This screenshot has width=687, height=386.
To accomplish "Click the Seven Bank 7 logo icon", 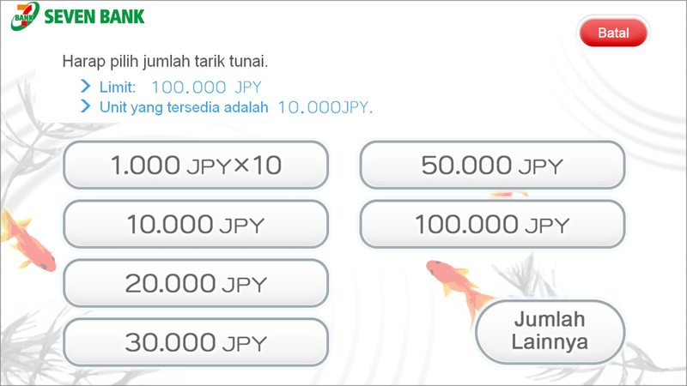I will click(25, 16).
